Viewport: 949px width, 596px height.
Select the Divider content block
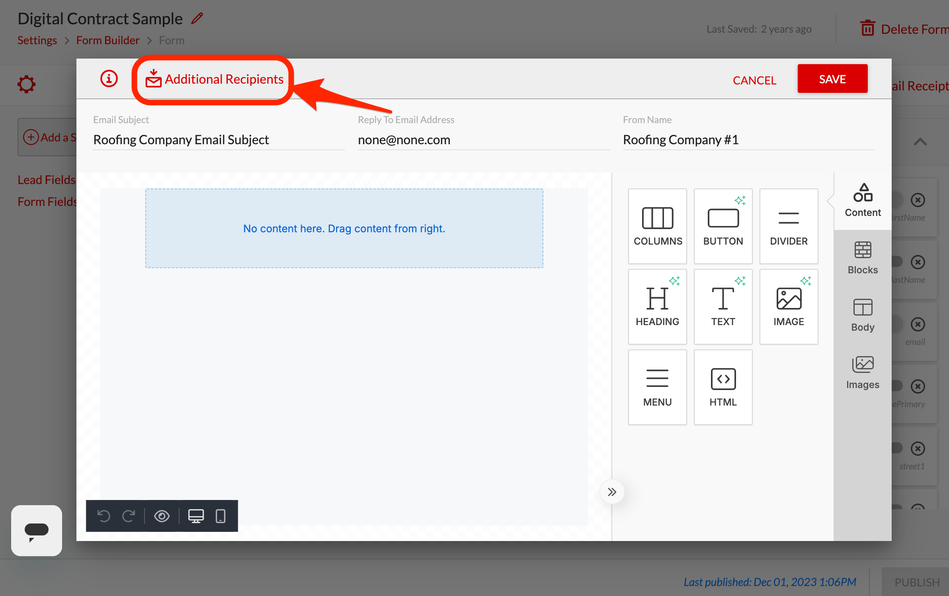788,226
